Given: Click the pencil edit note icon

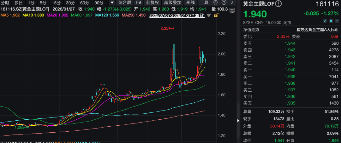Looking at the screenshot, I should 325,21.
